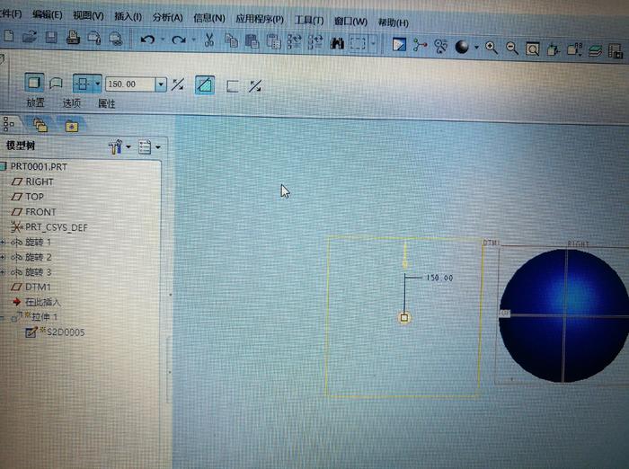Redo the last action
Image resolution: width=629 pixels, height=469 pixels.
pos(179,40)
